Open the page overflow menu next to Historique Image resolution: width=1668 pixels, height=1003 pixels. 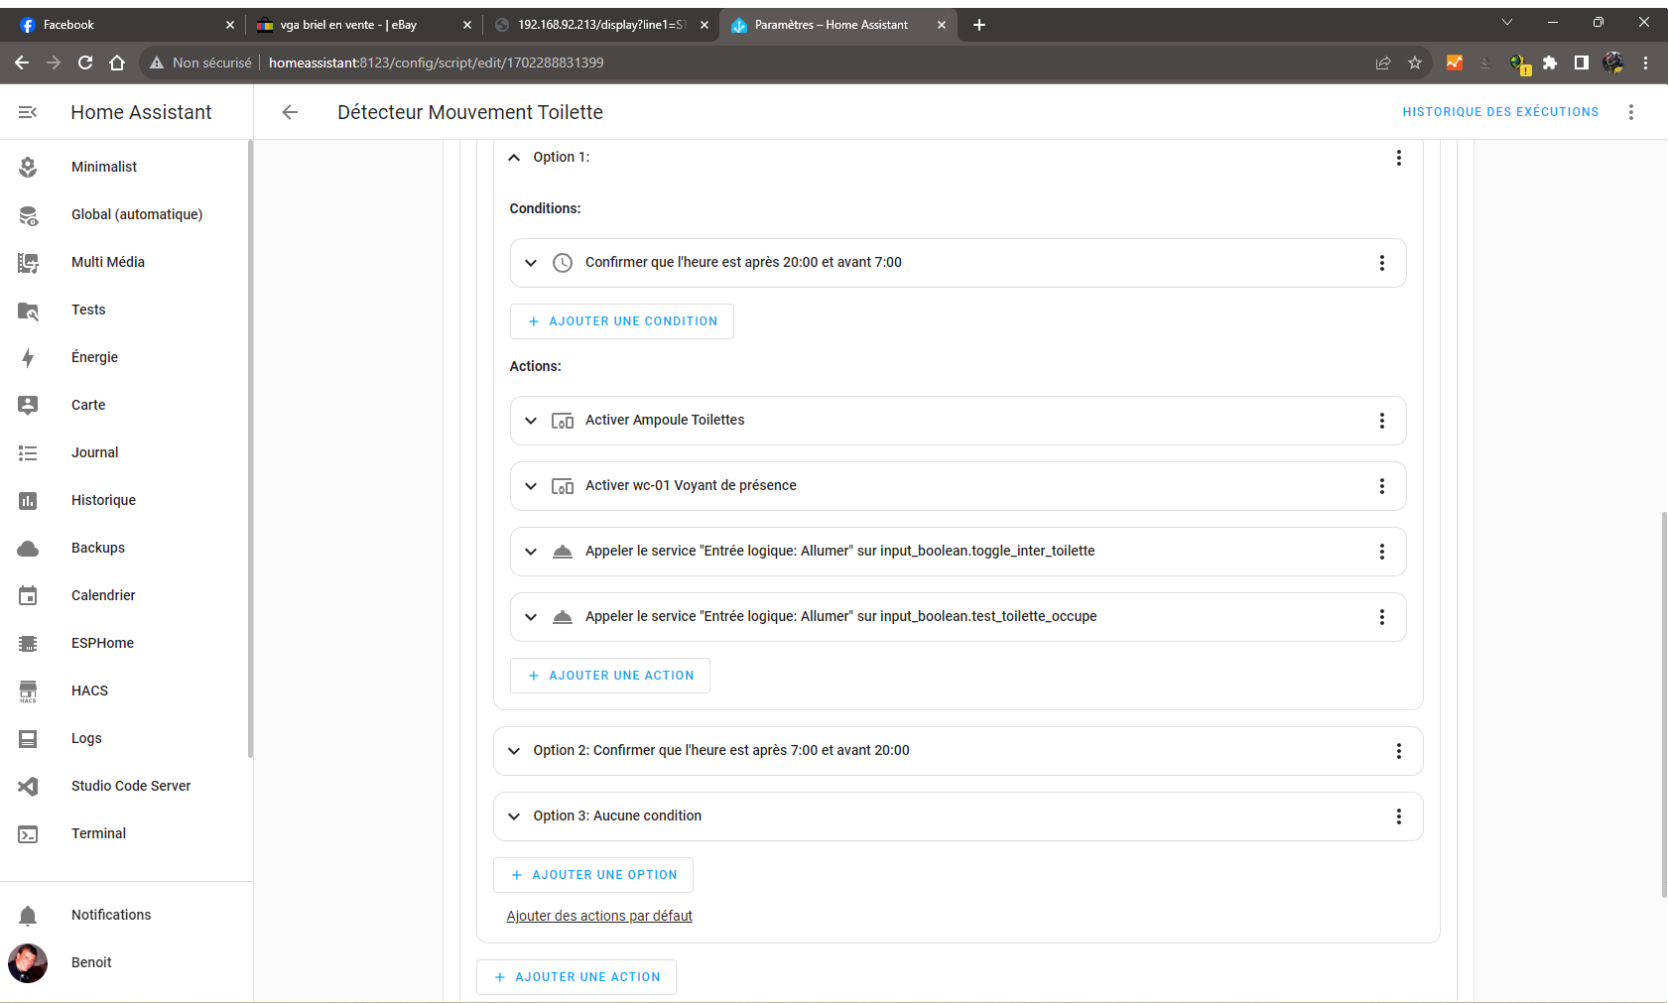[x=1630, y=112]
